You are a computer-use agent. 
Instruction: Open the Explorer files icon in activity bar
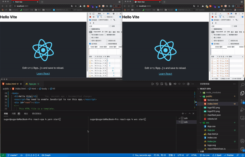coord(242,93)
